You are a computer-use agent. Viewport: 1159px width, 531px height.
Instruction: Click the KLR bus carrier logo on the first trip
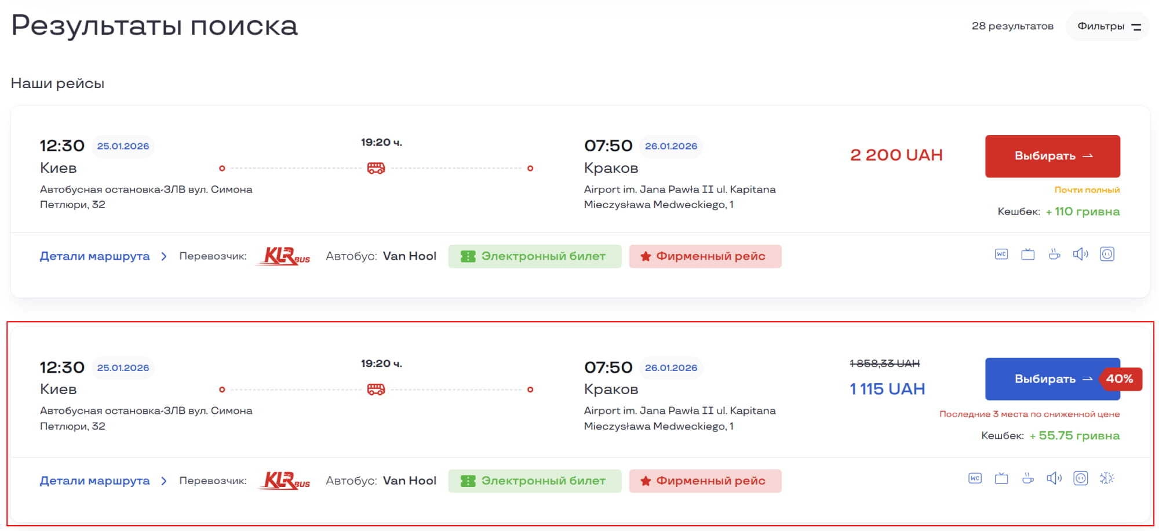tap(286, 256)
